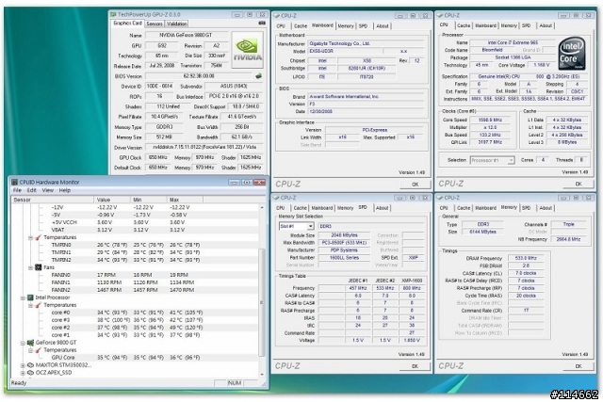This screenshot has height=402, width=603.
Task: Click the Sensor column header
Action: pos(53,200)
